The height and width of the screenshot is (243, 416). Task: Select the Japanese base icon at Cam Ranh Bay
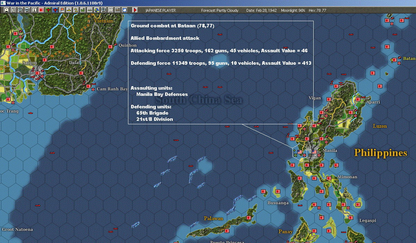(x=88, y=86)
